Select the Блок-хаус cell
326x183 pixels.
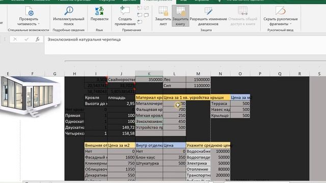click(149, 157)
